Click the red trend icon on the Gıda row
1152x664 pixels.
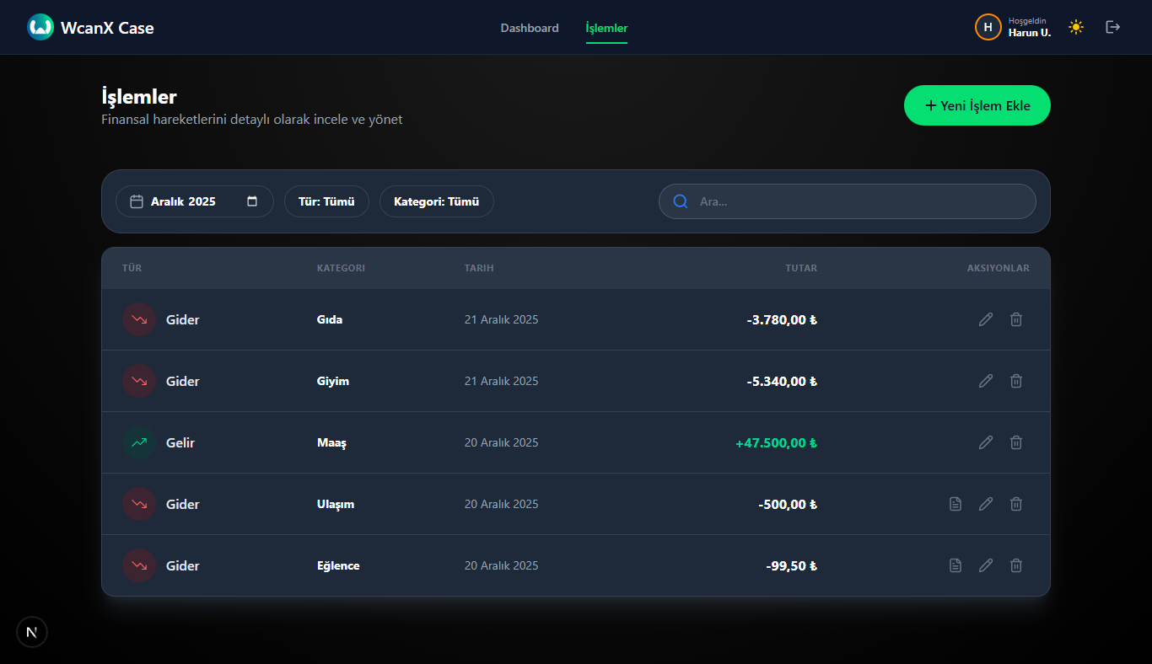coord(139,319)
